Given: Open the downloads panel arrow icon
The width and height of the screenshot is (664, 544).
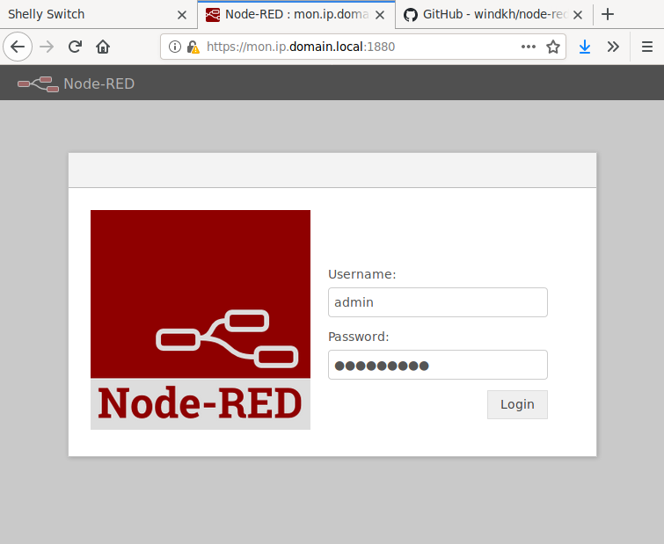Looking at the screenshot, I should click(x=585, y=47).
